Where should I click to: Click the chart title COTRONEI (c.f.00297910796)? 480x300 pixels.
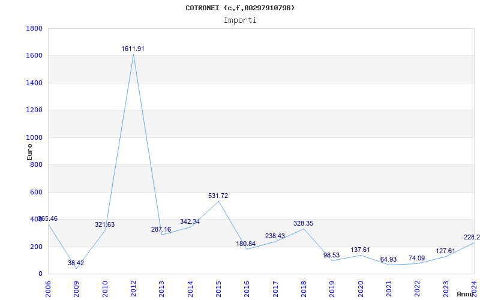click(240, 8)
